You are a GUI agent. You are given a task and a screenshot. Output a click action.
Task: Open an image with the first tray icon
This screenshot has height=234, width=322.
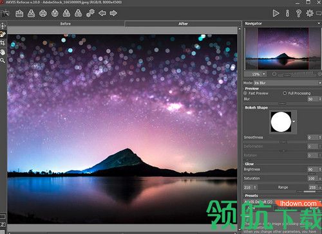(19, 14)
